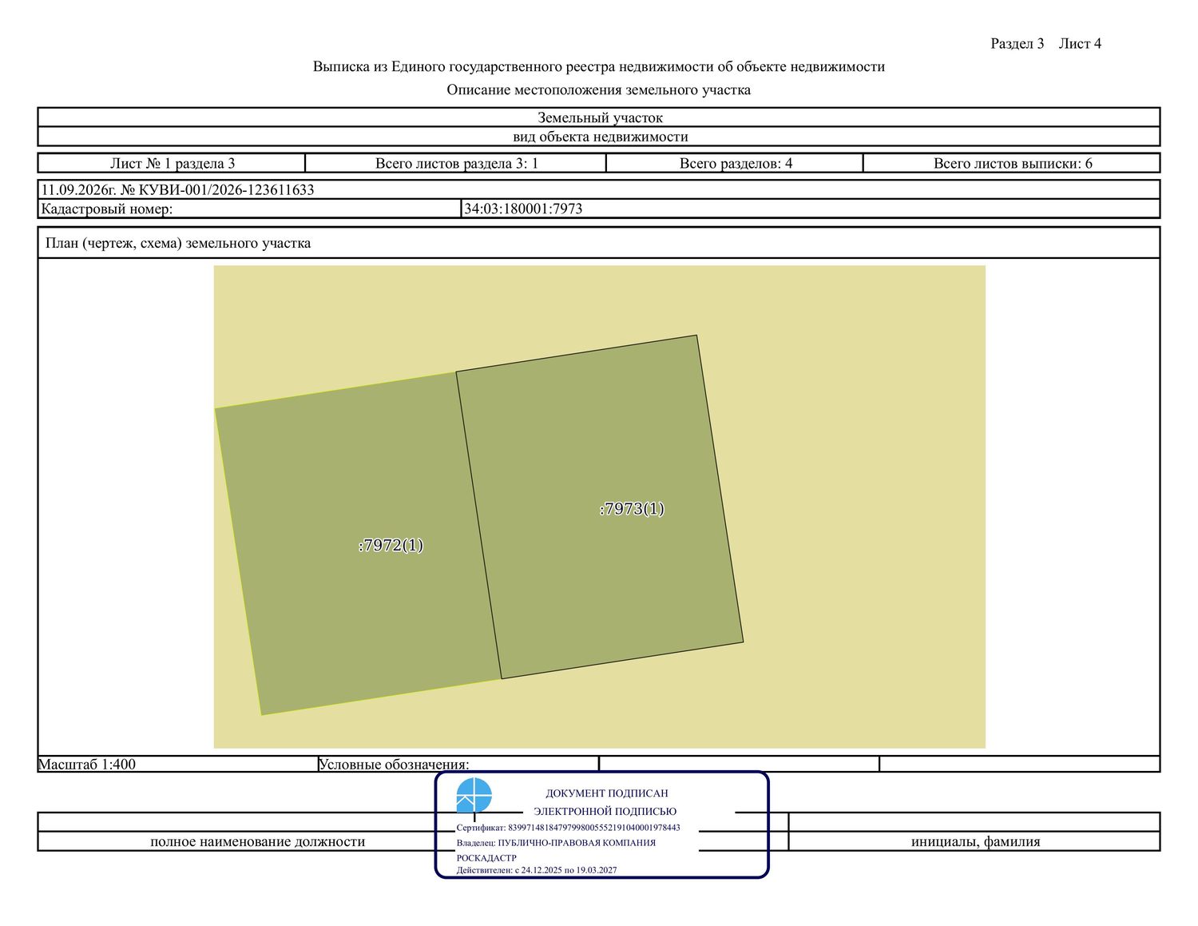Click the subtitle 'Описание местоположения земельного участка'

(599, 89)
